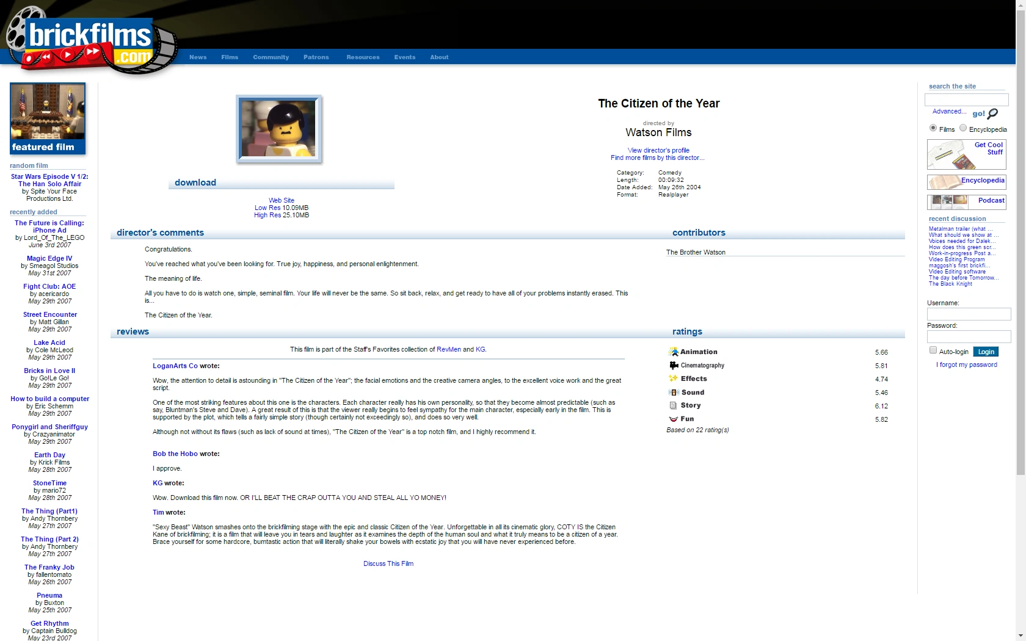Open Ponygirl and Sheriffguy film link
1026x641 pixels.
(x=49, y=427)
